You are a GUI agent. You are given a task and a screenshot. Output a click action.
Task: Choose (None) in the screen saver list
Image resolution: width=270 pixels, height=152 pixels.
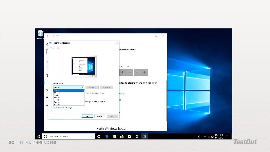(x=69, y=90)
